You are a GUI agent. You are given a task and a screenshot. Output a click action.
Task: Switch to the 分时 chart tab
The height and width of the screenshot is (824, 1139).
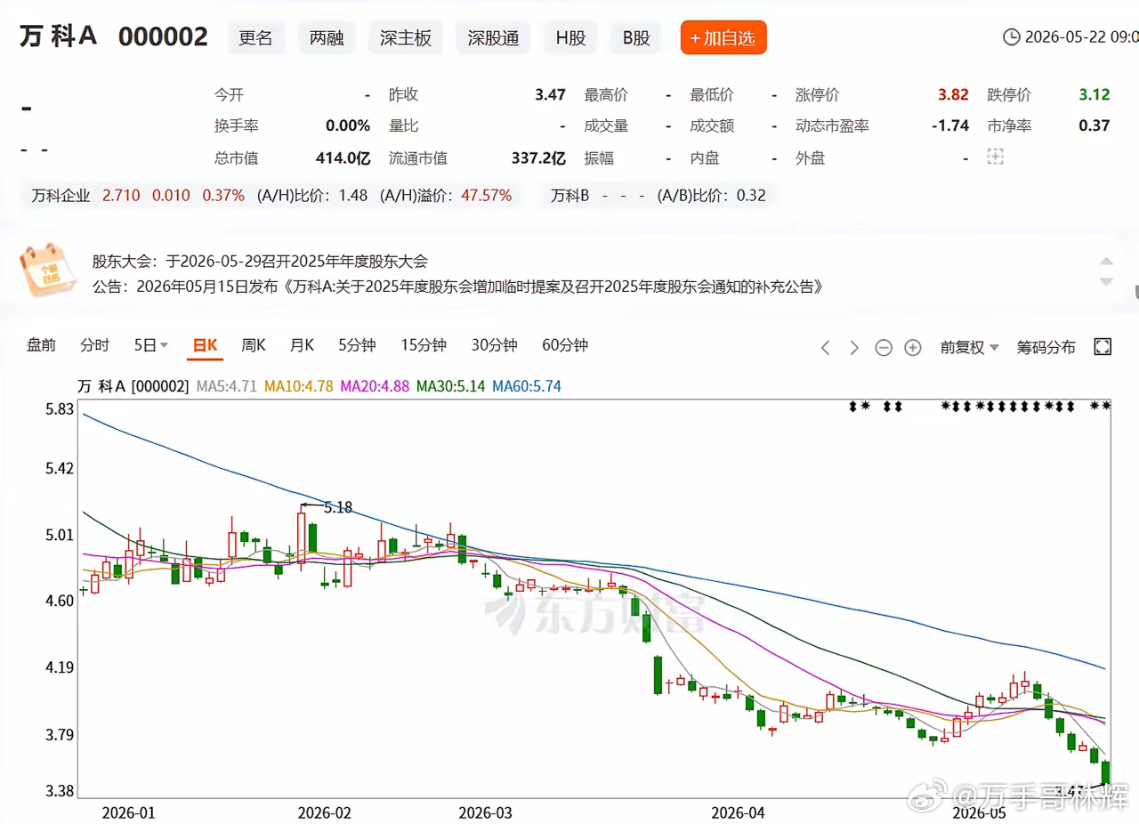click(94, 345)
